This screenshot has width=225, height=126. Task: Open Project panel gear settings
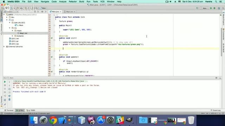click(x=42, y=12)
